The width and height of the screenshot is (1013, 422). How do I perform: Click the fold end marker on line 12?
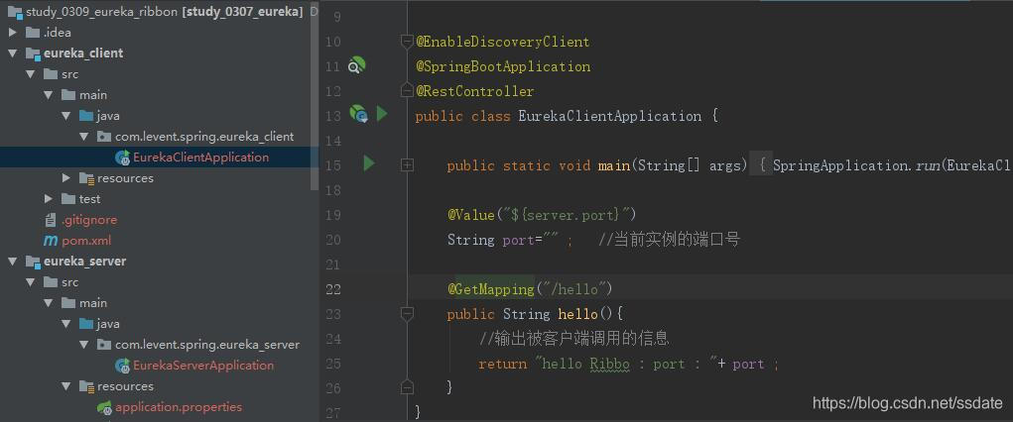click(407, 90)
